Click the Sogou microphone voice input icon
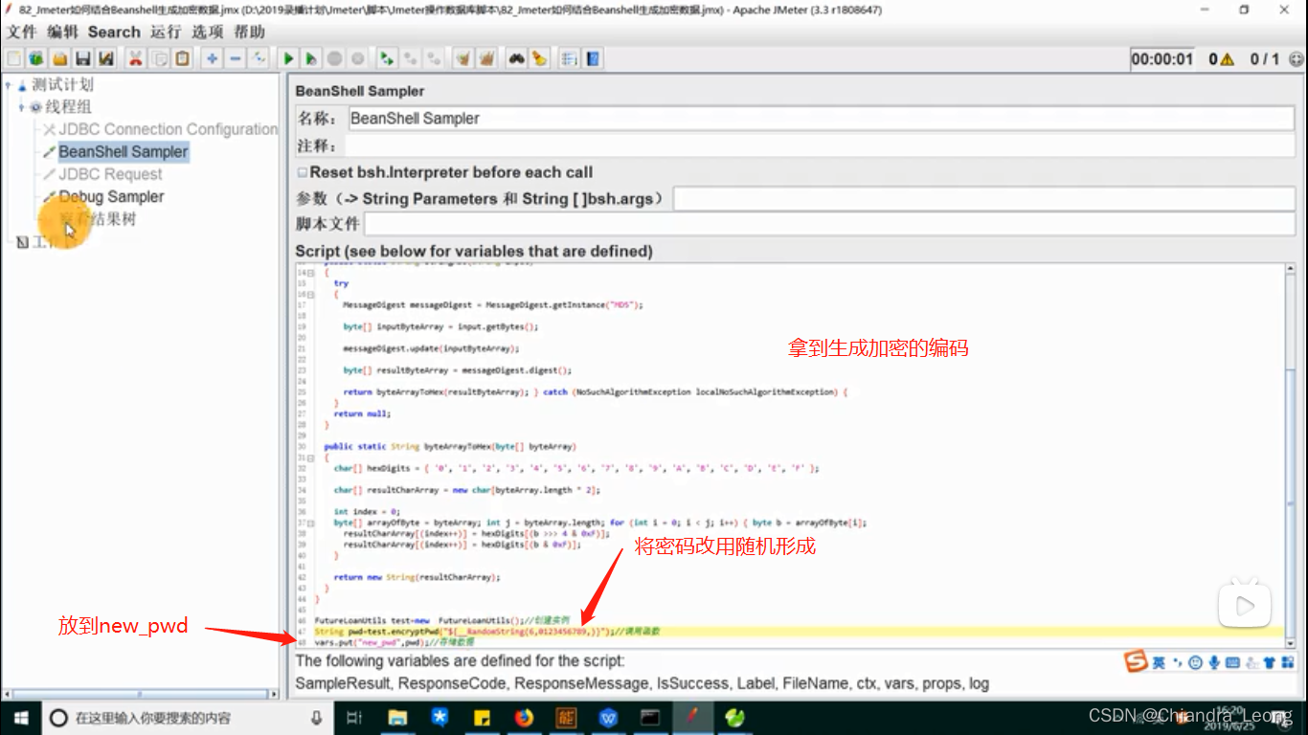The width and height of the screenshot is (1308, 735). pyautogui.click(x=1215, y=662)
